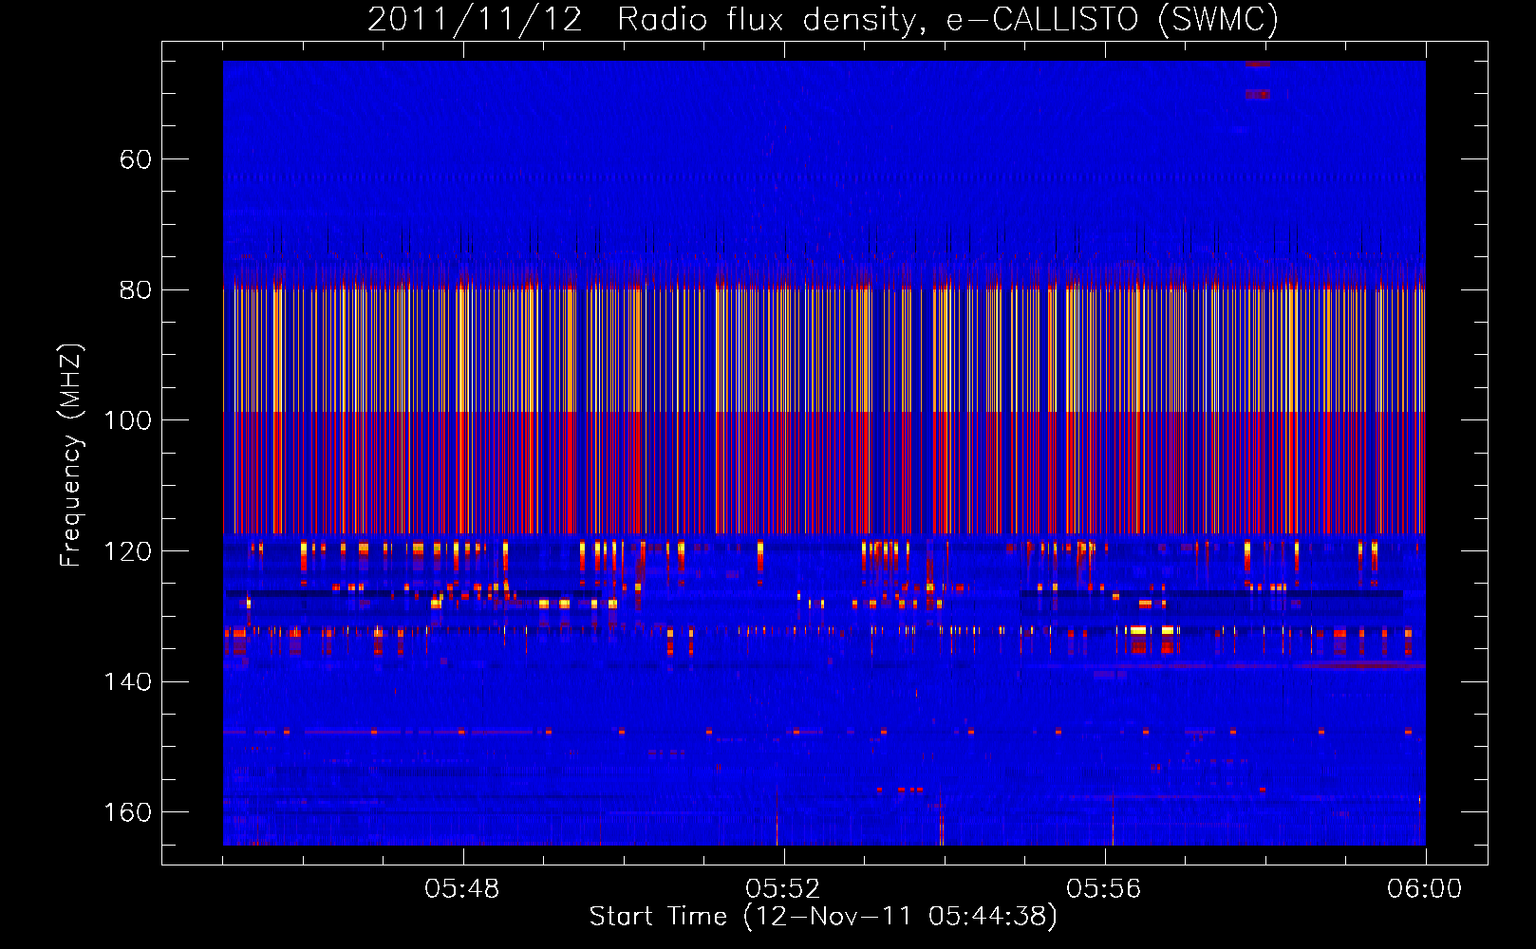Click the '05:48' time axis label
The height and width of the screenshot is (949, 1536).
point(462,889)
